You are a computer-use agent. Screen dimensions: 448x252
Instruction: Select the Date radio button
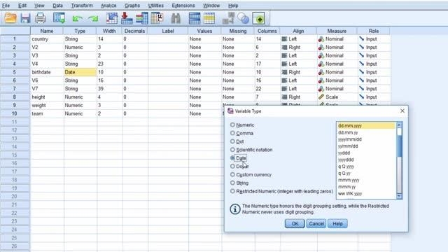pyautogui.click(x=232, y=158)
